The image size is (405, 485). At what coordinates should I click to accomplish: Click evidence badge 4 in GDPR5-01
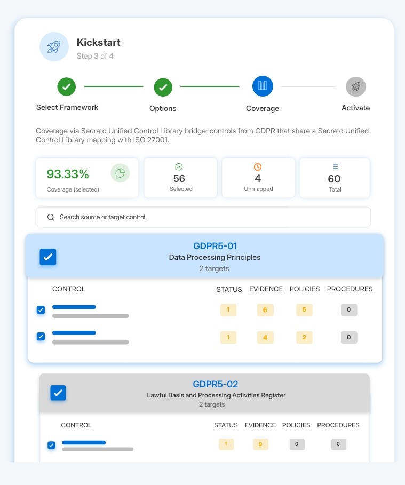pos(265,337)
